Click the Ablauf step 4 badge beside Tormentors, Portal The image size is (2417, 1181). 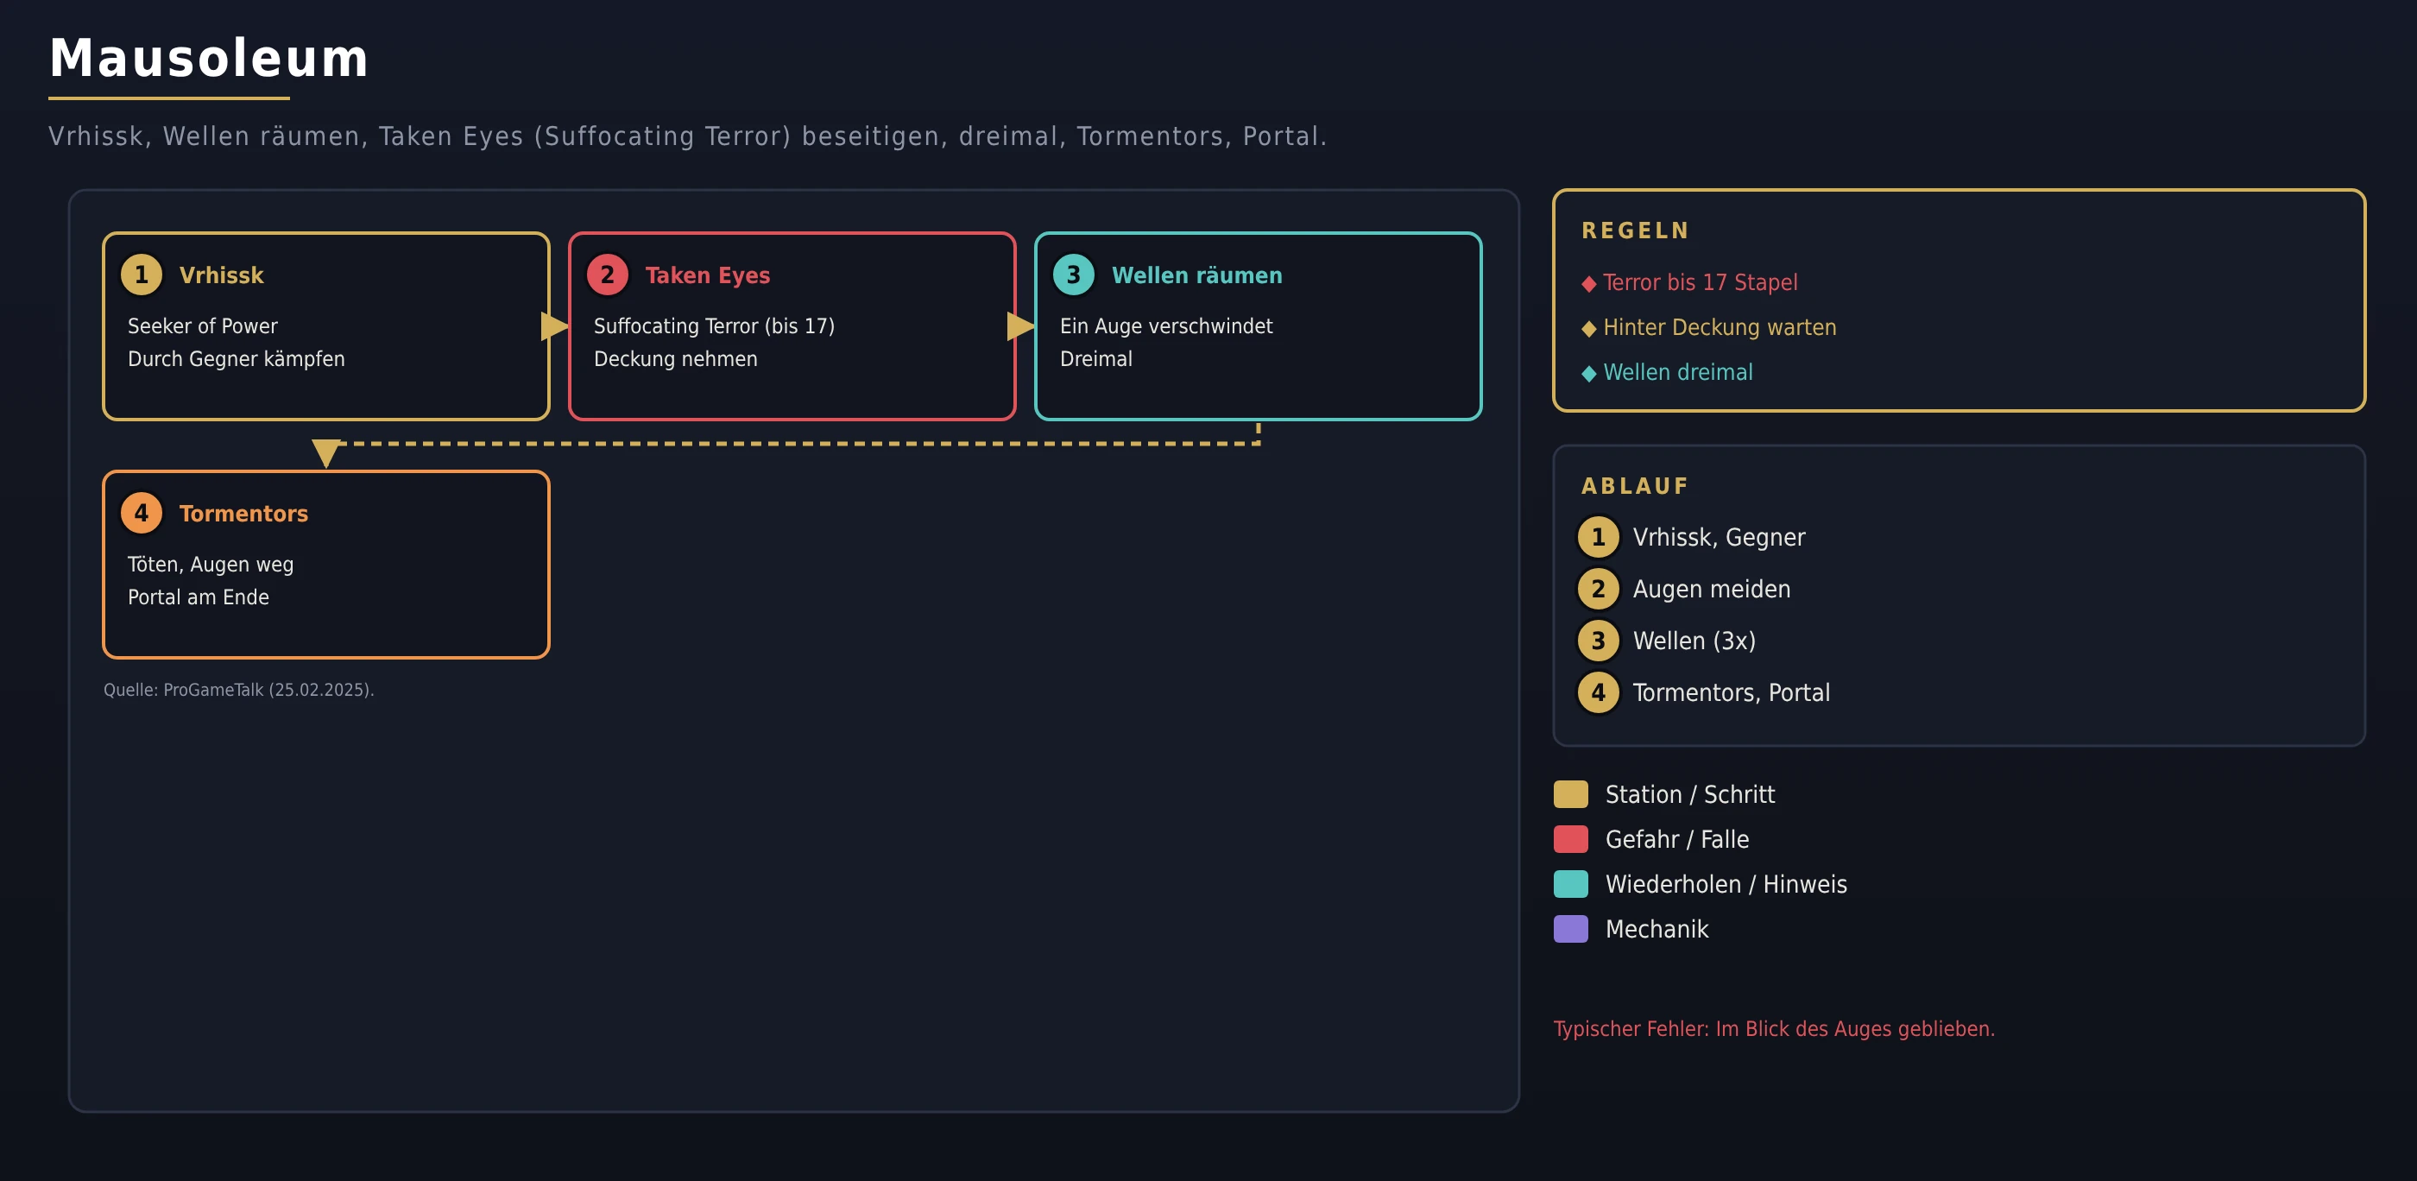[x=1599, y=692]
